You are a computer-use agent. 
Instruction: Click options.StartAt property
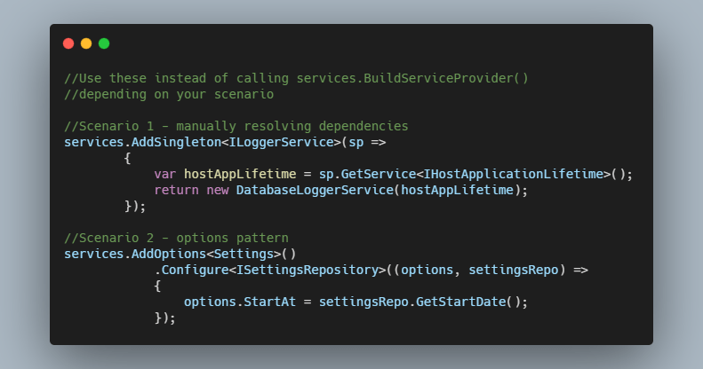coord(240,302)
